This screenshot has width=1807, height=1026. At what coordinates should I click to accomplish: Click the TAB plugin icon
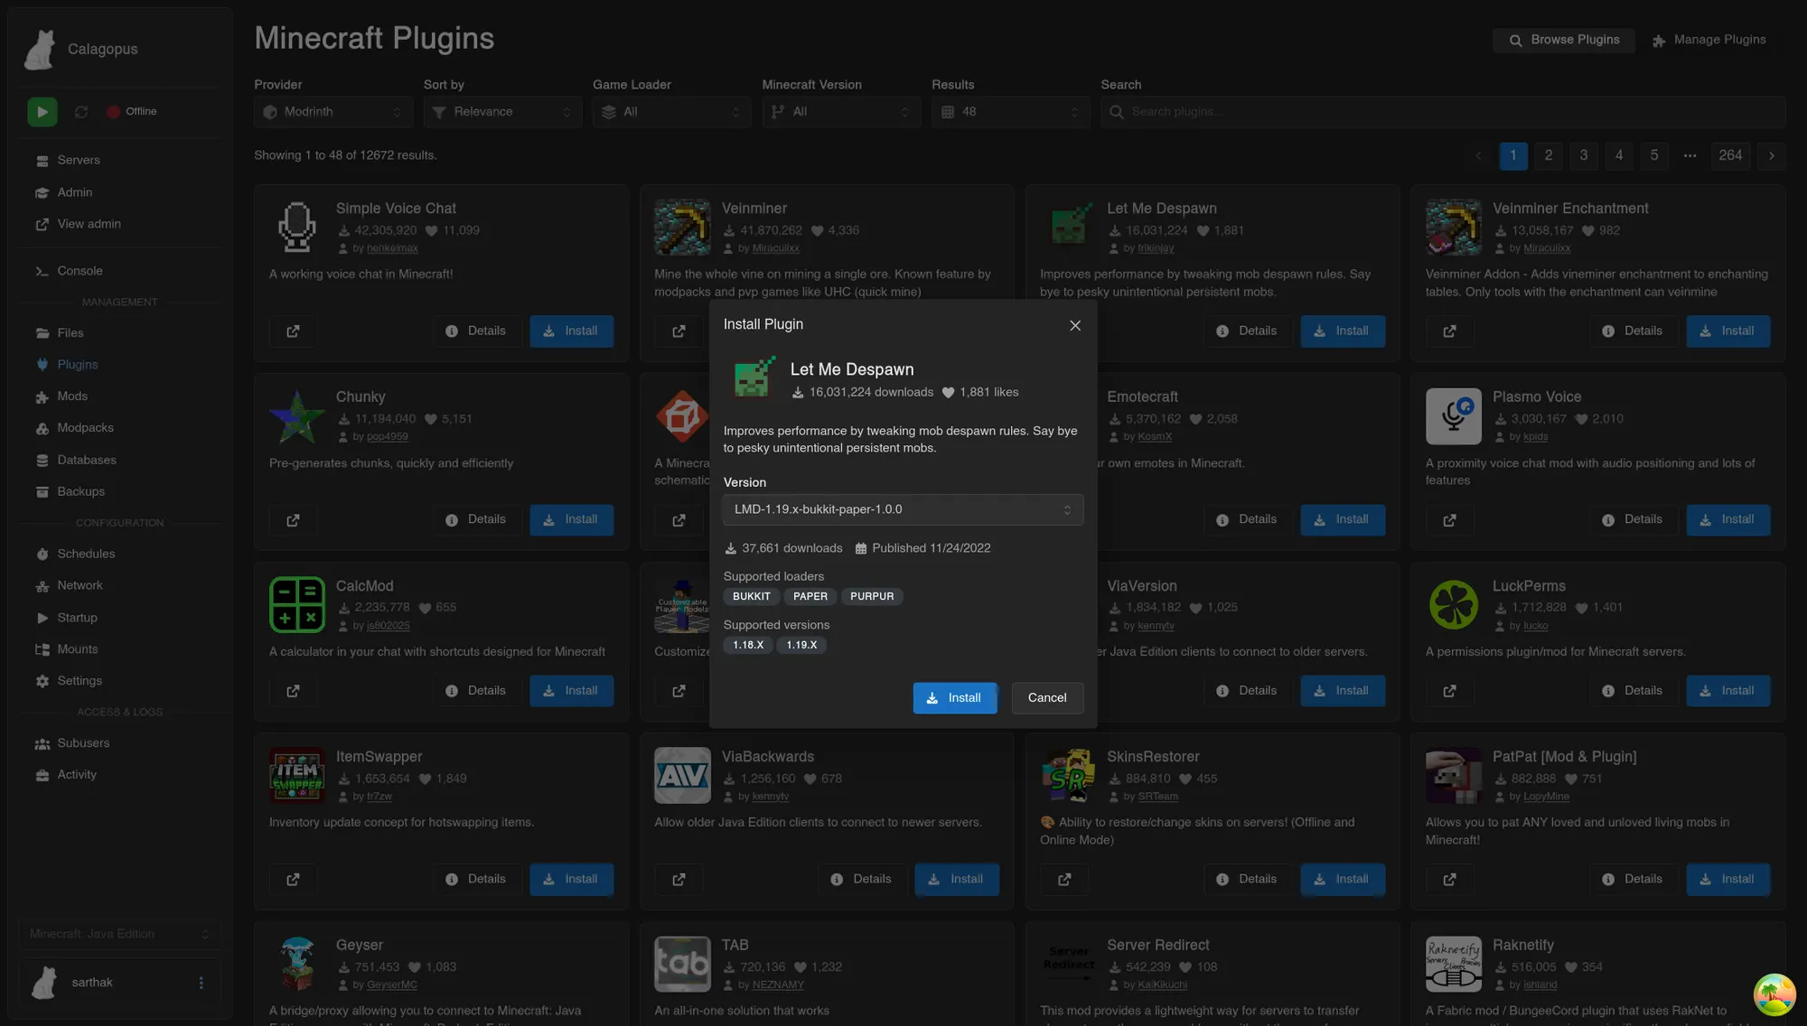click(x=682, y=965)
